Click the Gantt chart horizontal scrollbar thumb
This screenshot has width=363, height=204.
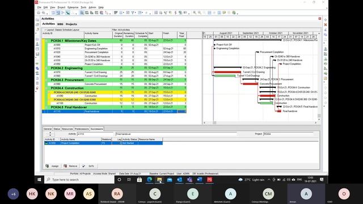click(214, 122)
